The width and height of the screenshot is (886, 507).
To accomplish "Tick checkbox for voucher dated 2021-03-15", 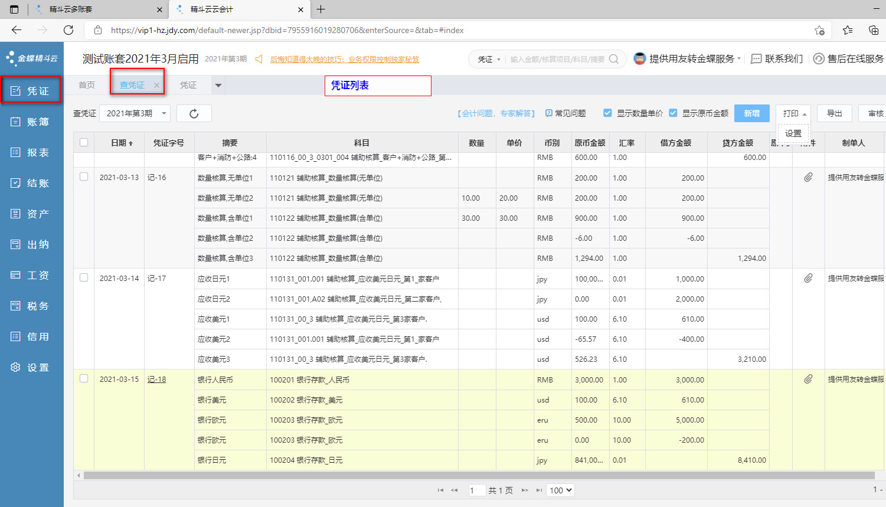I will point(84,378).
